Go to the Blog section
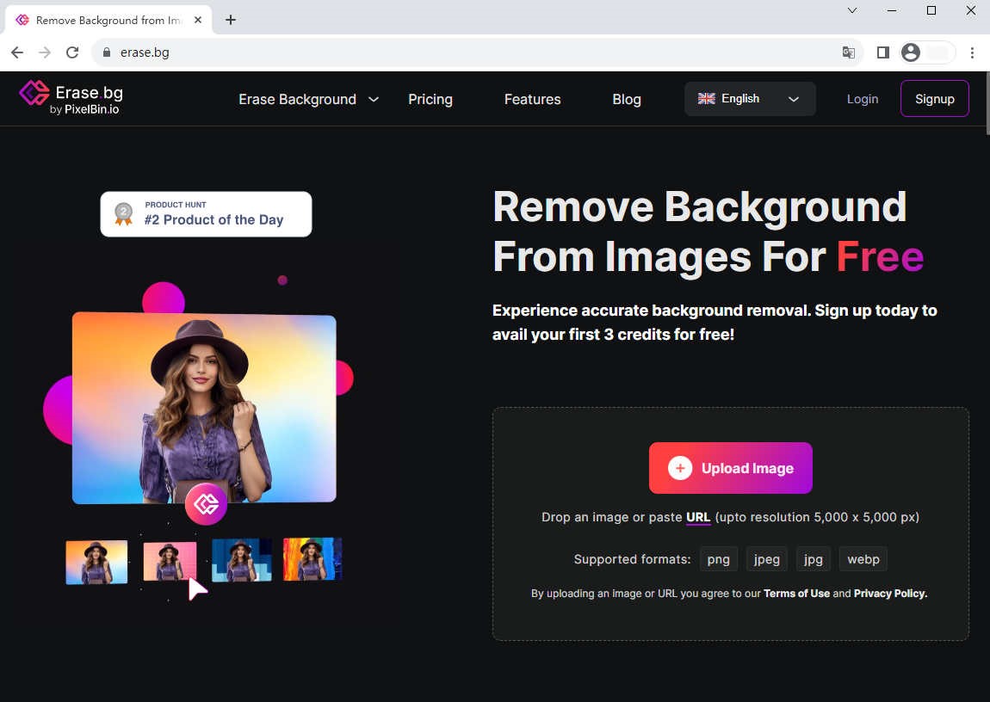 click(x=626, y=99)
